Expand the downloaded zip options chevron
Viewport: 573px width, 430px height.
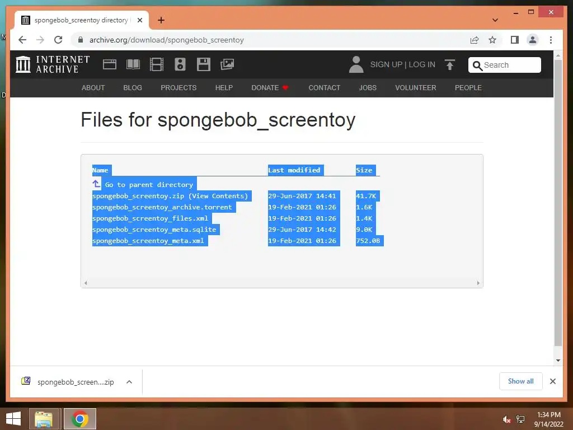[x=129, y=382]
